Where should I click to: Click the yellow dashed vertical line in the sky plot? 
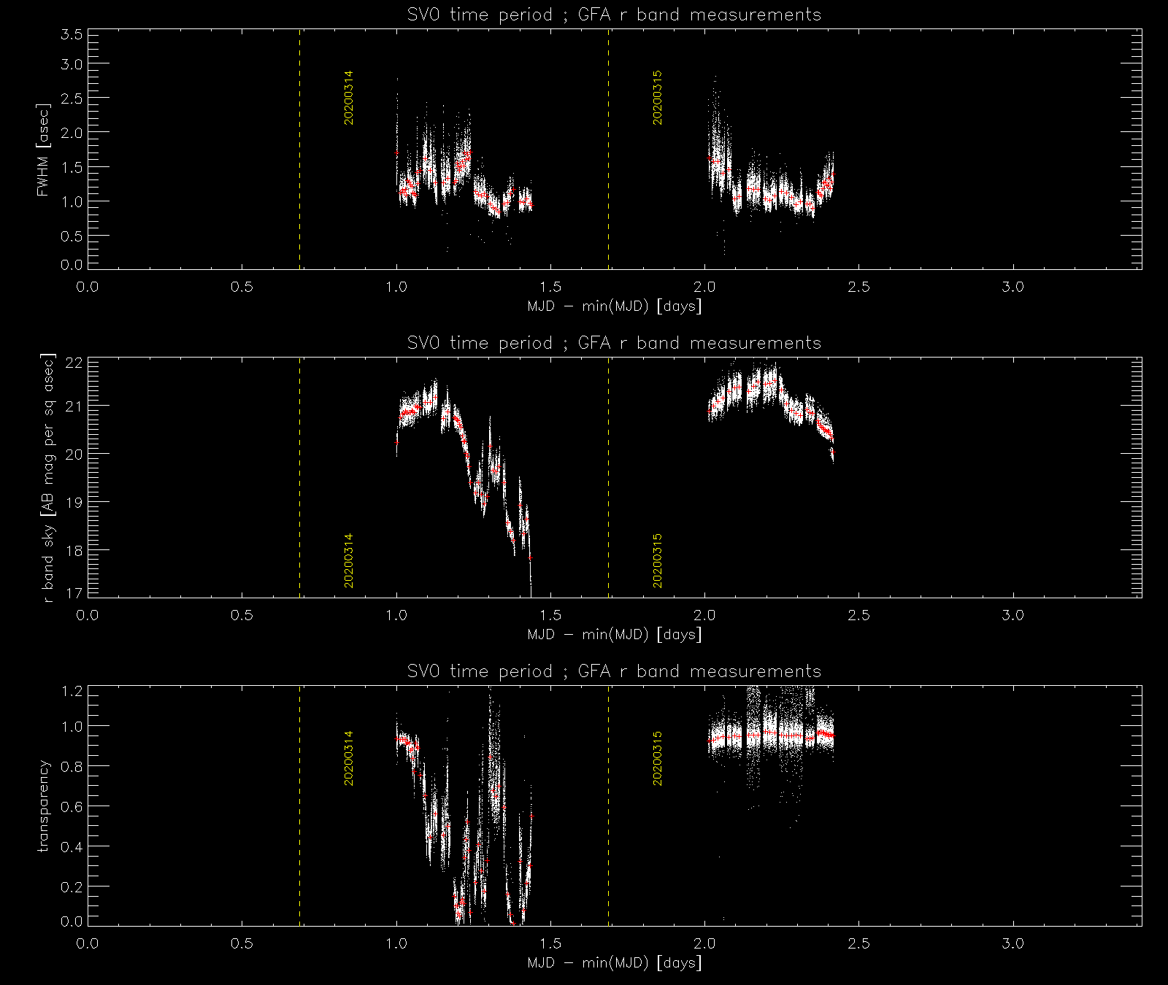(x=300, y=478)
